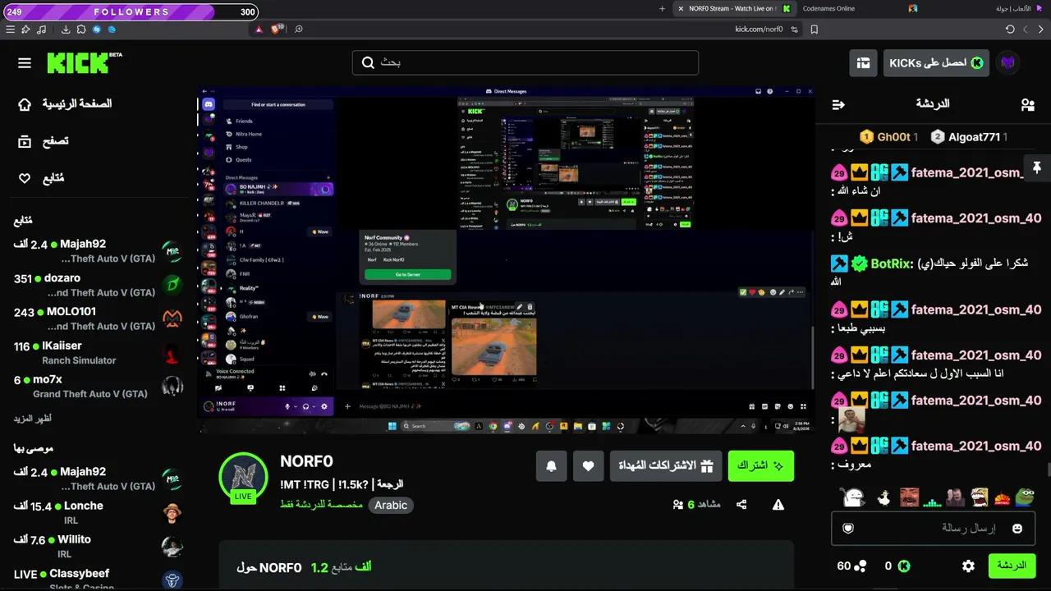The width and height of the screenshot is (1051, 591).
Task: Open mo7x channel in sidebar
Action: point(98,387)
